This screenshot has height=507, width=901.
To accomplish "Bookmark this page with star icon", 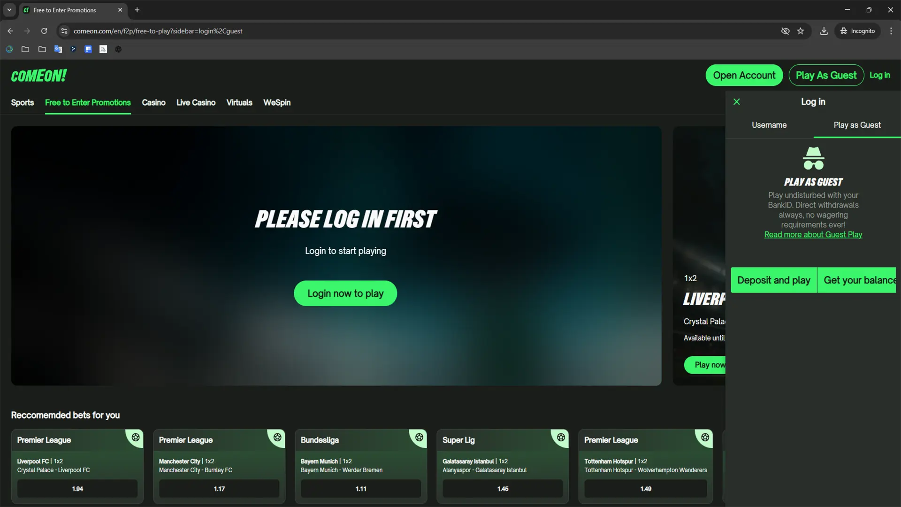I will [801, 31].
